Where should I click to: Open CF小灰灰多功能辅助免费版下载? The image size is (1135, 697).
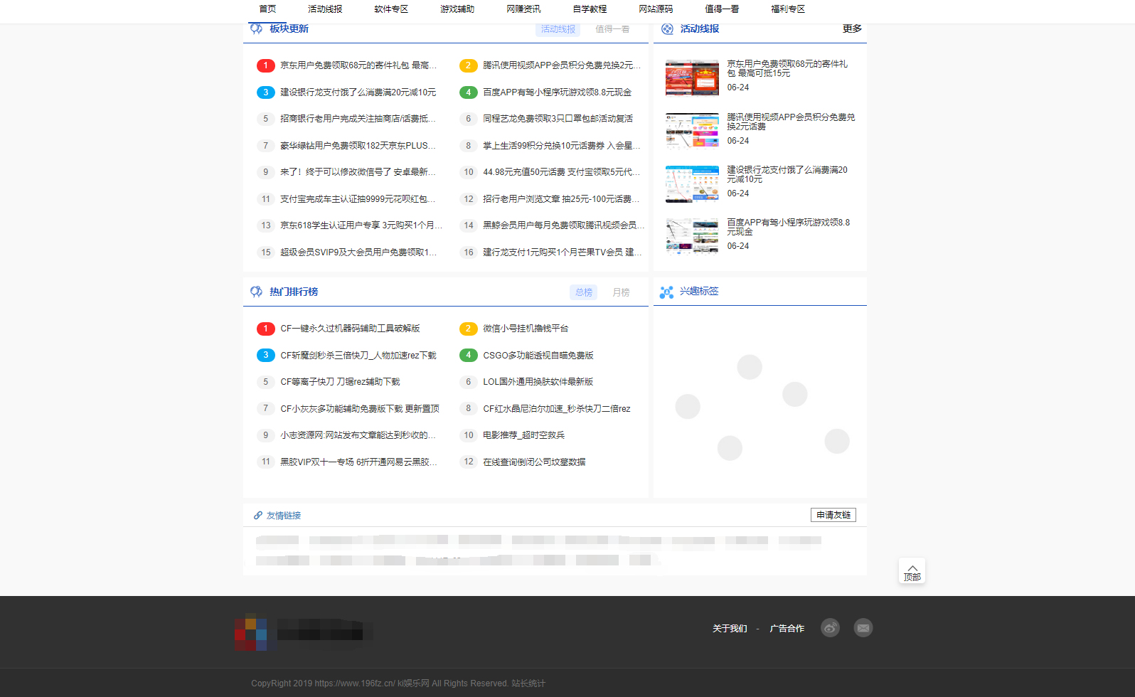(x=360, y=409)
